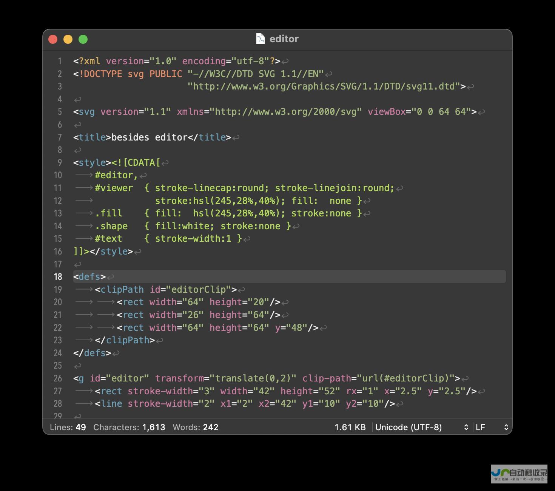Viewport: 555px width, 491px height.
Task: Click the rect stroke-width="3" line
Action: click(x=286, y=391)
